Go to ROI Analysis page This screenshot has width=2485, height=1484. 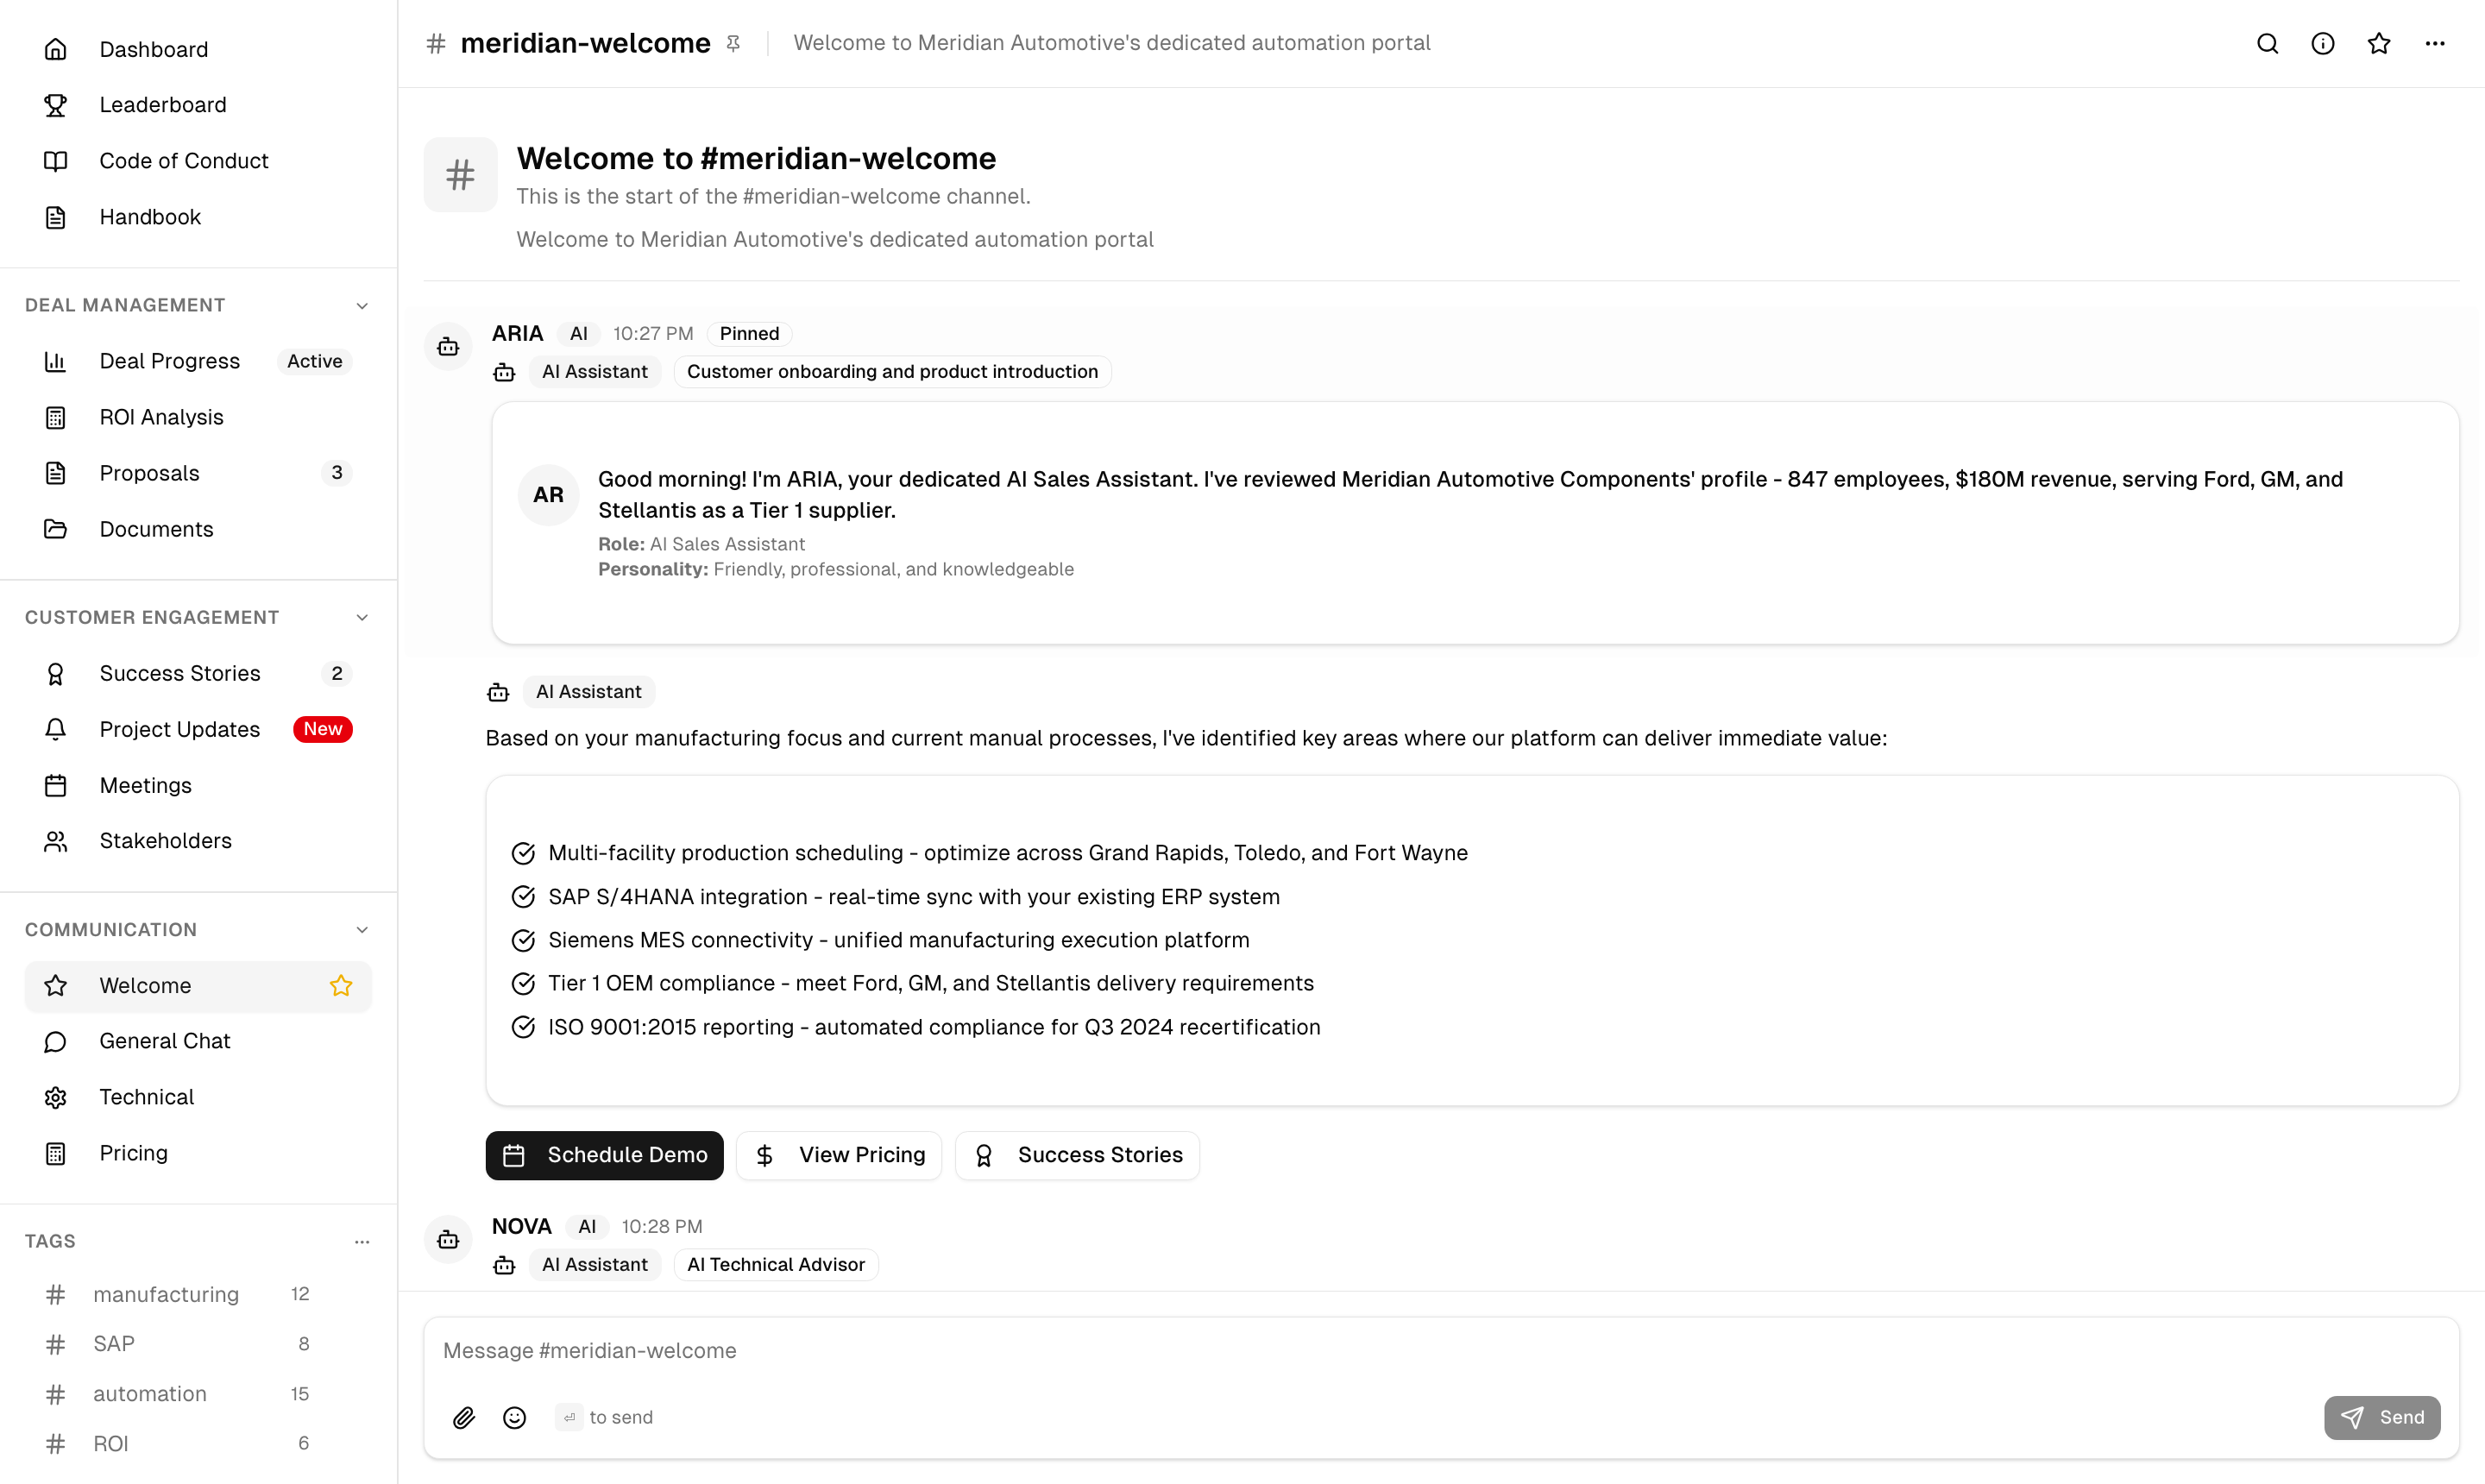[161, 417]
